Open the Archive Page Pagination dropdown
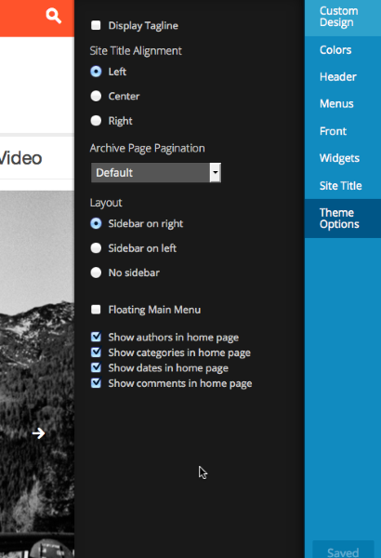The image size is (381, 558). pos(156,173)
